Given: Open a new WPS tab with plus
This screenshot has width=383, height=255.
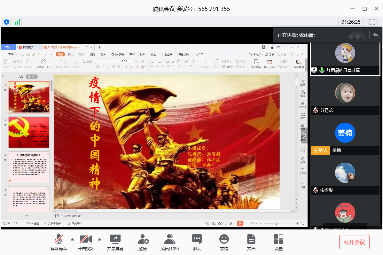Looking at the screenshot, I should click(99, 47).
